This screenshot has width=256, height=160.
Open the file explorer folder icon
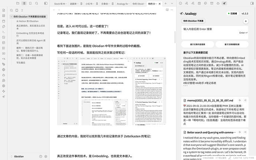point(18,3)
